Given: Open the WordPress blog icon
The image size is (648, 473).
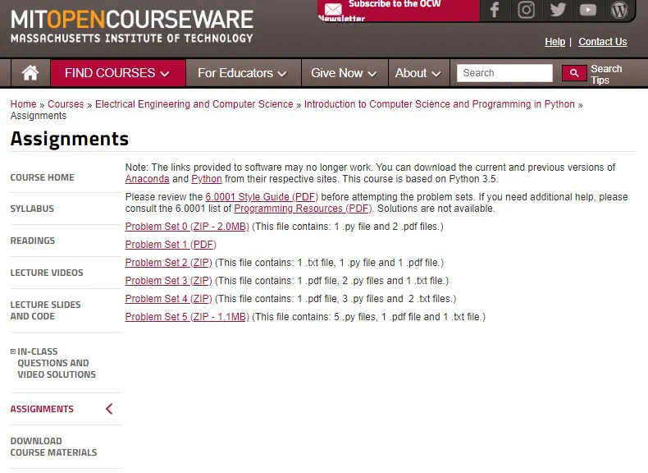Looking at the screenshot, I should [619, 10].
